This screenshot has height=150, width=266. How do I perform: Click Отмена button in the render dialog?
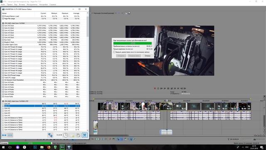pos(147,55)
